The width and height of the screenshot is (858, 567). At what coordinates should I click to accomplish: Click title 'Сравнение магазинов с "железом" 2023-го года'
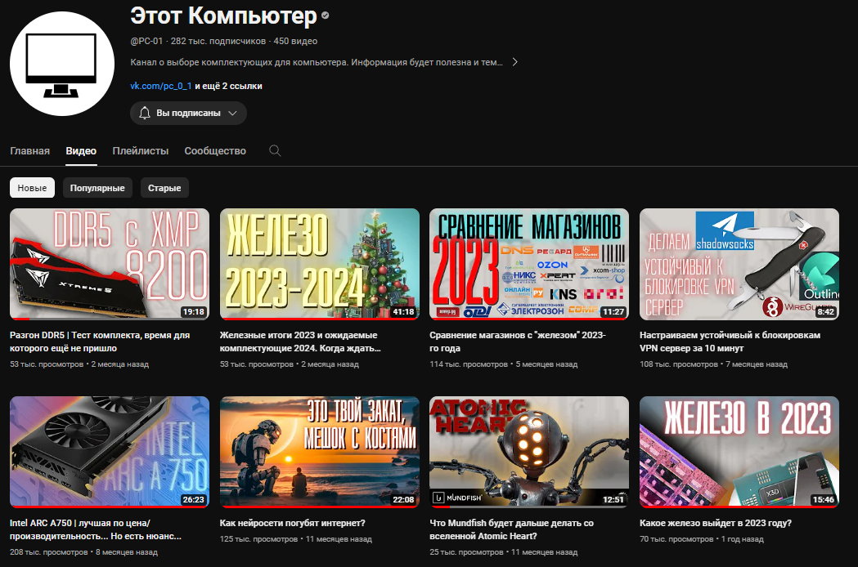[x=518, y=342]
